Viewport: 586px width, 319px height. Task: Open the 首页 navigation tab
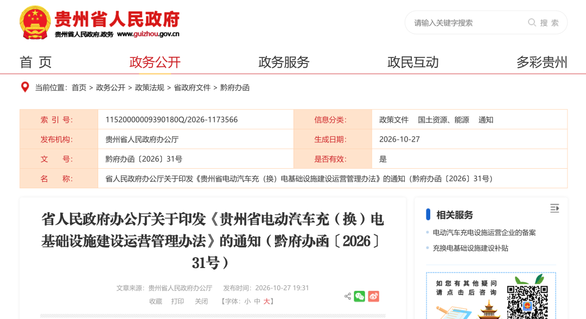click(35, 62)
